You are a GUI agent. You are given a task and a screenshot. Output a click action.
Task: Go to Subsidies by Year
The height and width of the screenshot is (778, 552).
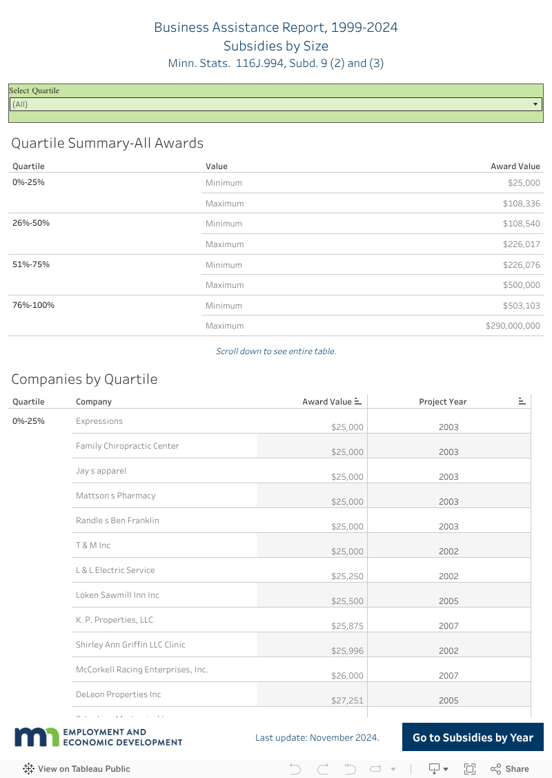pos(473,737)
